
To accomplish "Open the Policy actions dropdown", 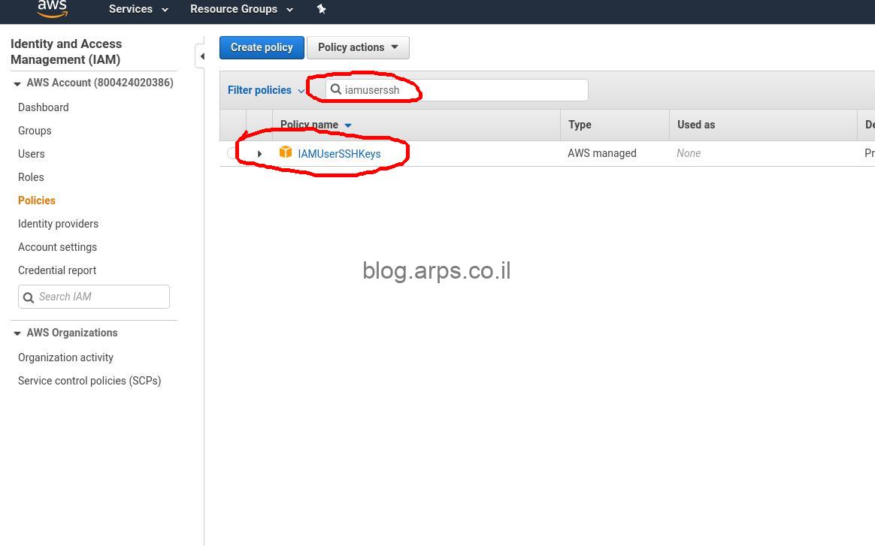I will tap(358, 47).
